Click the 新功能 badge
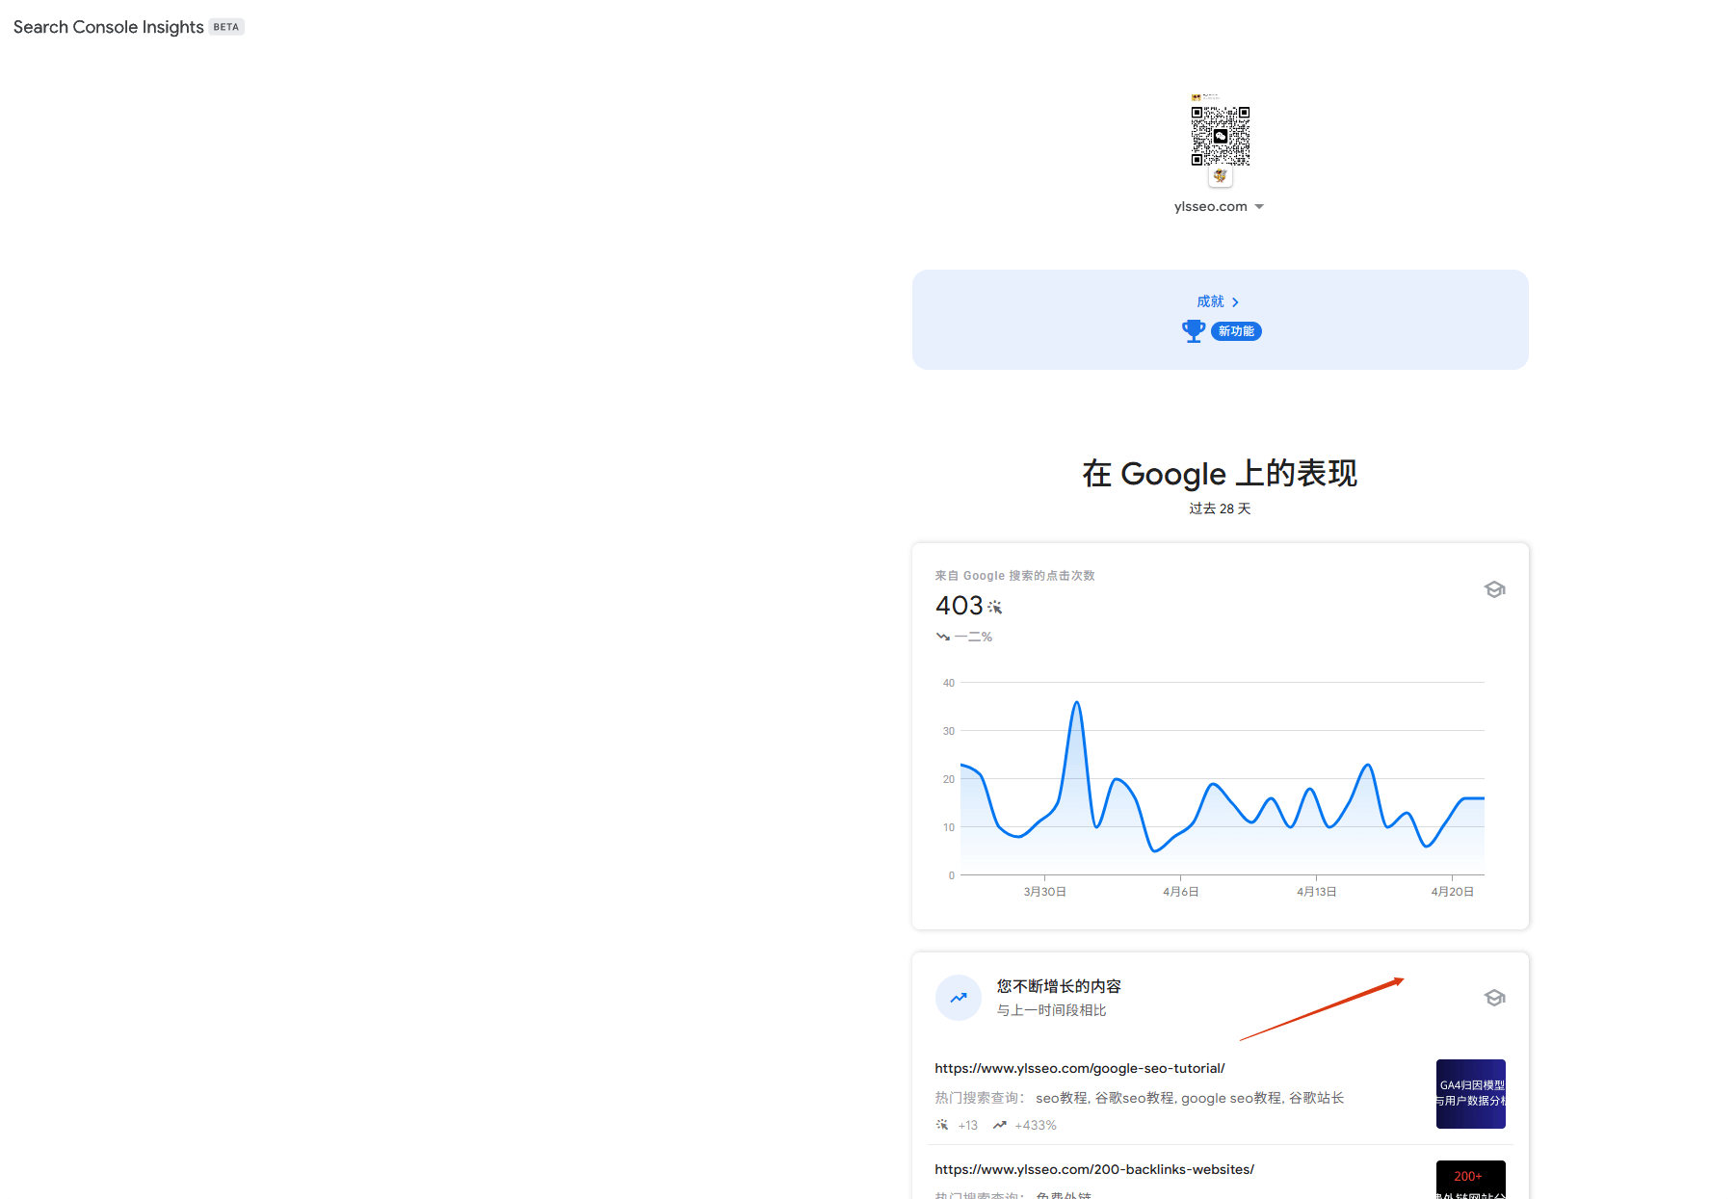 tap(1236, 331)
